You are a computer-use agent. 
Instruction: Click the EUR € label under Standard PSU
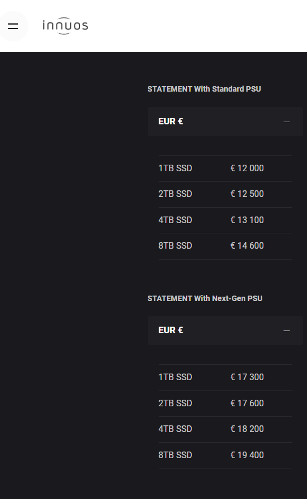(171, 121)
